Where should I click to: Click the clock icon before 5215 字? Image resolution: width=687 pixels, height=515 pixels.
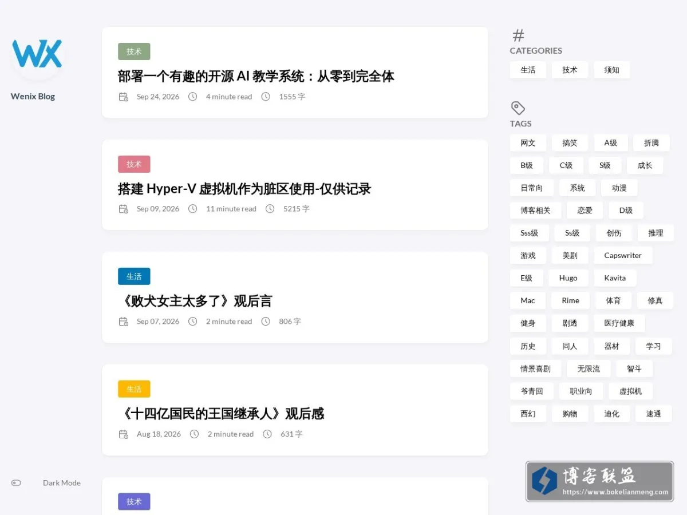[270, 209]
